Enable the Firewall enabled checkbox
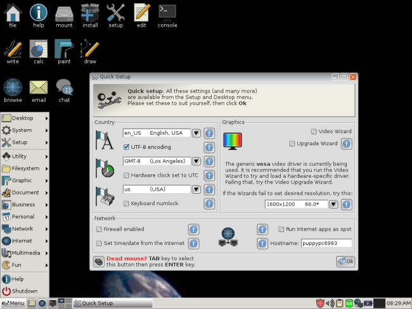 (x=99, y=229)
